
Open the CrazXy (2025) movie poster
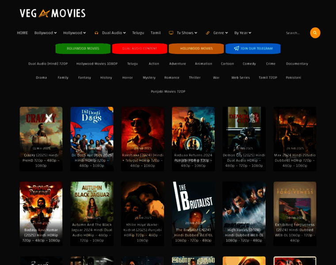pyautogui.click(x=41, y=139)
